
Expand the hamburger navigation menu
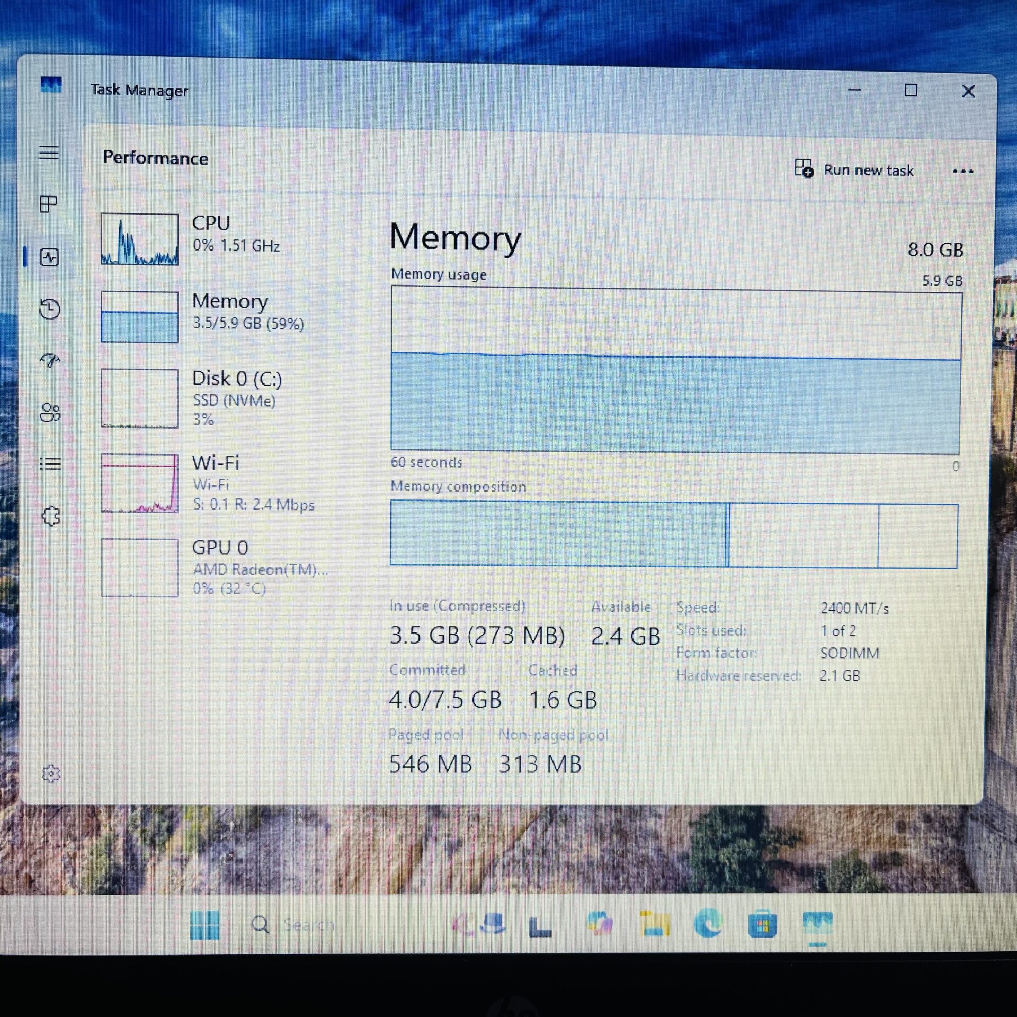(49, 153)
